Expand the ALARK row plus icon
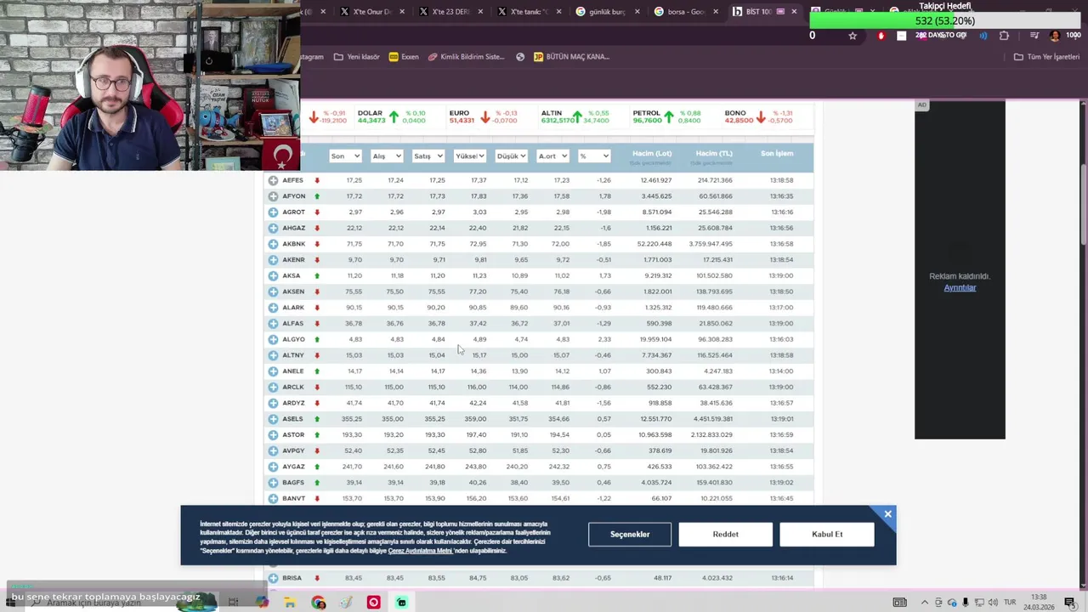Image resolution: width=1088 pixels, height=612 pixels. tap(273, 307)
